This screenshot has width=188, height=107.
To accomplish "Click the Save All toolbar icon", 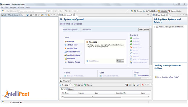I will [11, 11].
